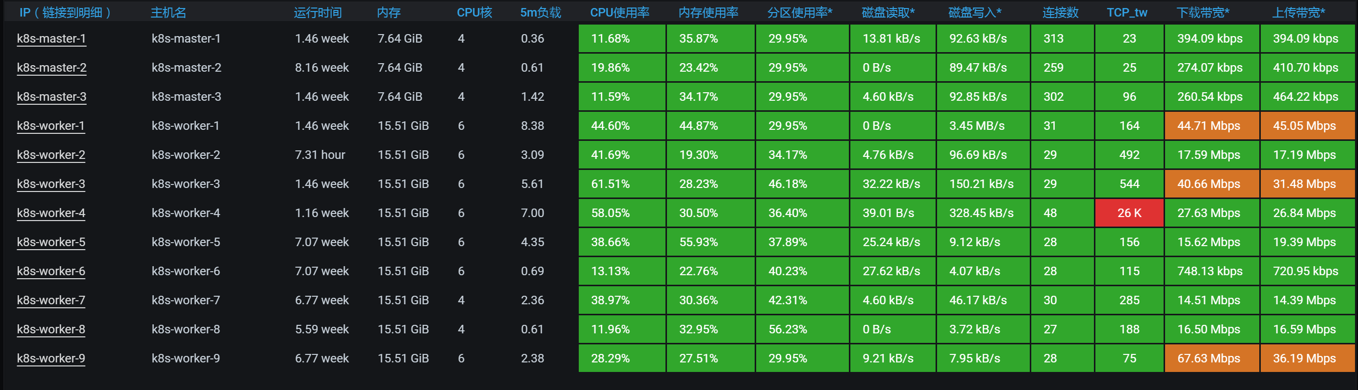
Task: Click the 主机名 column header
Action: point(168,12)
